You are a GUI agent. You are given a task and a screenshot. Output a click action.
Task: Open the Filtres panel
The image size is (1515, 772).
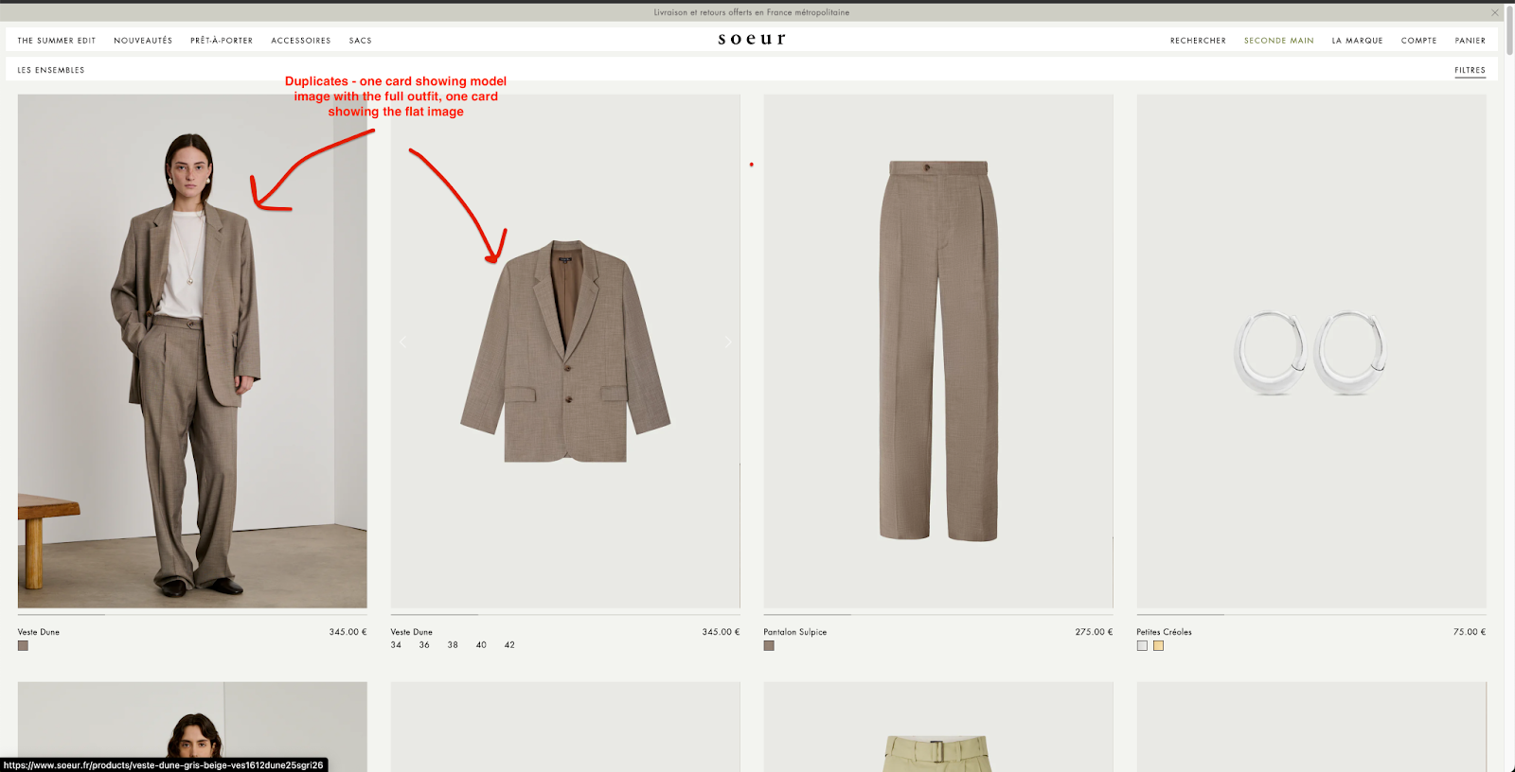coord(1470,70)
